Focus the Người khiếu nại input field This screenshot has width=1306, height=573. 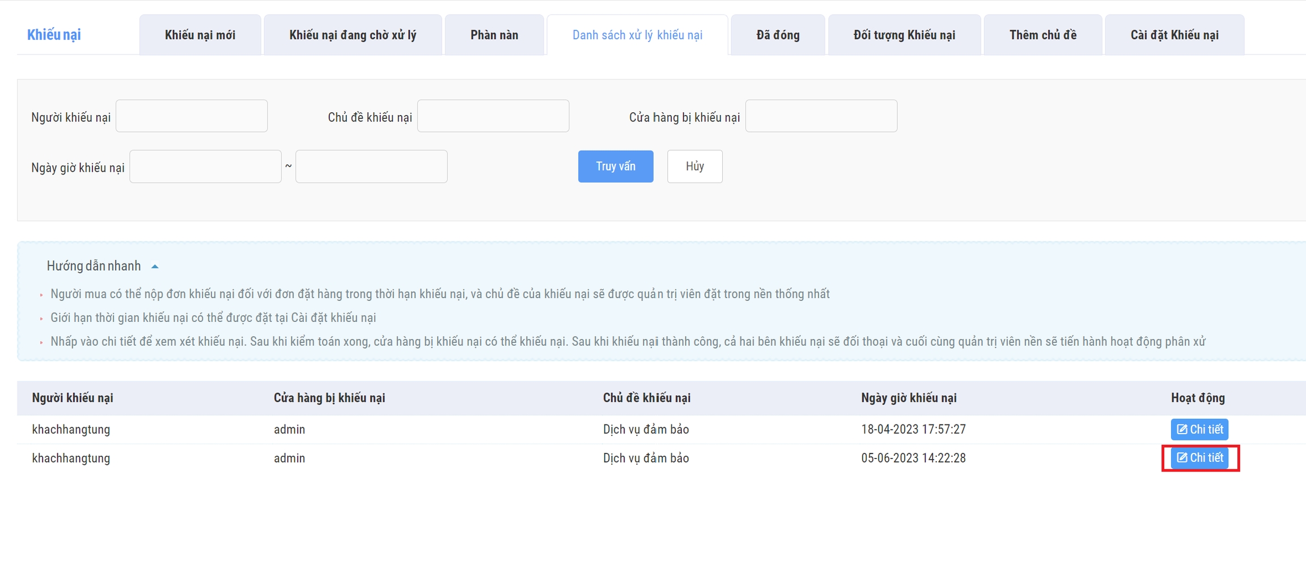pos(192,116)
